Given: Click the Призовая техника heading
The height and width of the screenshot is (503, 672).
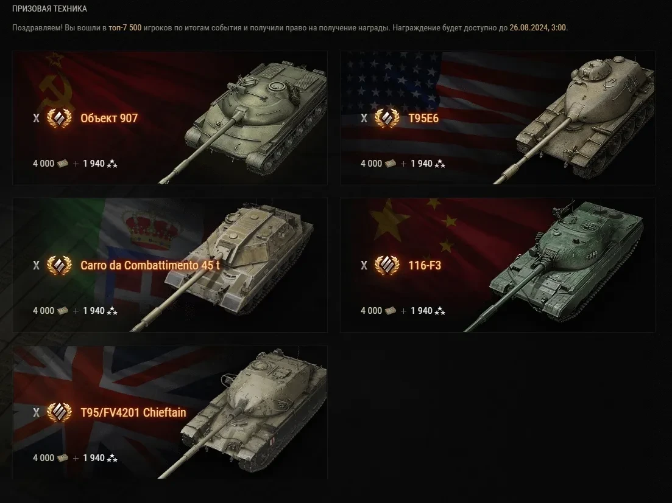Looking at the screenshot, I should pos(49,9).
